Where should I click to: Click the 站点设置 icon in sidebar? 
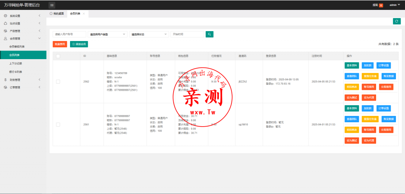point(6,23)
